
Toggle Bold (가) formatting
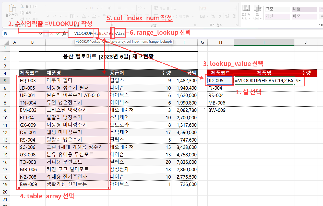tap(47, 17)
